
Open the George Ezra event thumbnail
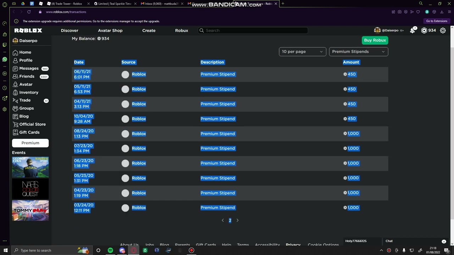click(x=30, y=167)
